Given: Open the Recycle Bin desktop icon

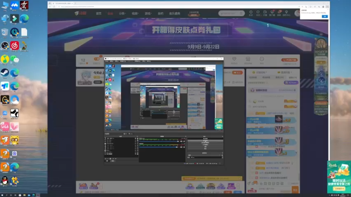Looking at the screenshot, I should [x=5, y=32].
